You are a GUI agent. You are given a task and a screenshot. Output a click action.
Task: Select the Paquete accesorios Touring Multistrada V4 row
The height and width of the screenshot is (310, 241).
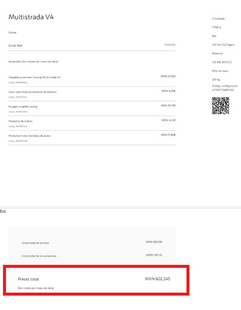click(92, 79)
